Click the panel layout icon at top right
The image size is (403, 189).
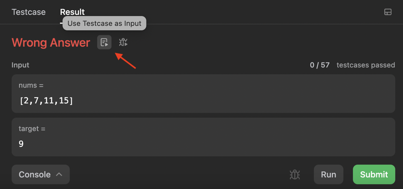point(388,12)
